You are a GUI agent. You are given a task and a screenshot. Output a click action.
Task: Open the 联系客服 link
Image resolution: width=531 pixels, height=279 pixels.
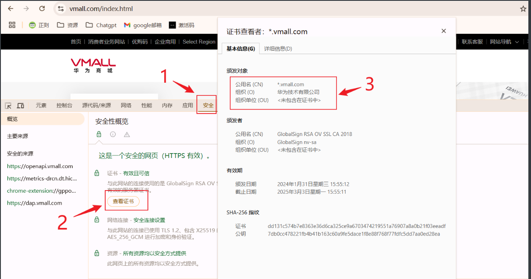point(472,42)
